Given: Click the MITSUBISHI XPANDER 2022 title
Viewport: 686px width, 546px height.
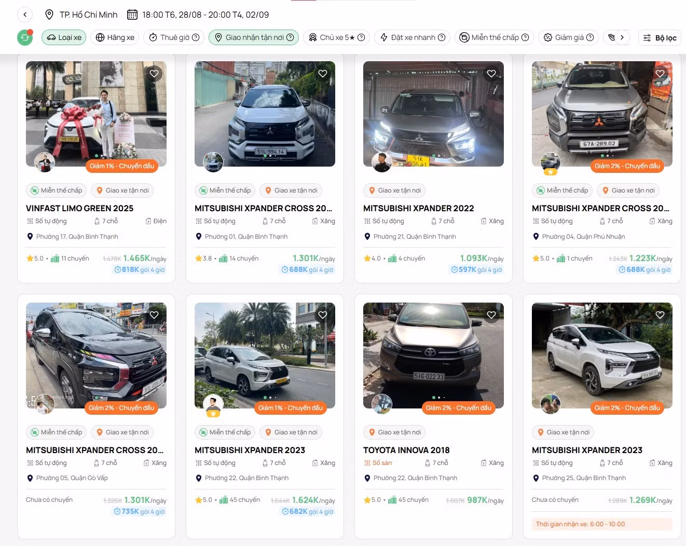Looking at the screenshot, I should (419, 208).
